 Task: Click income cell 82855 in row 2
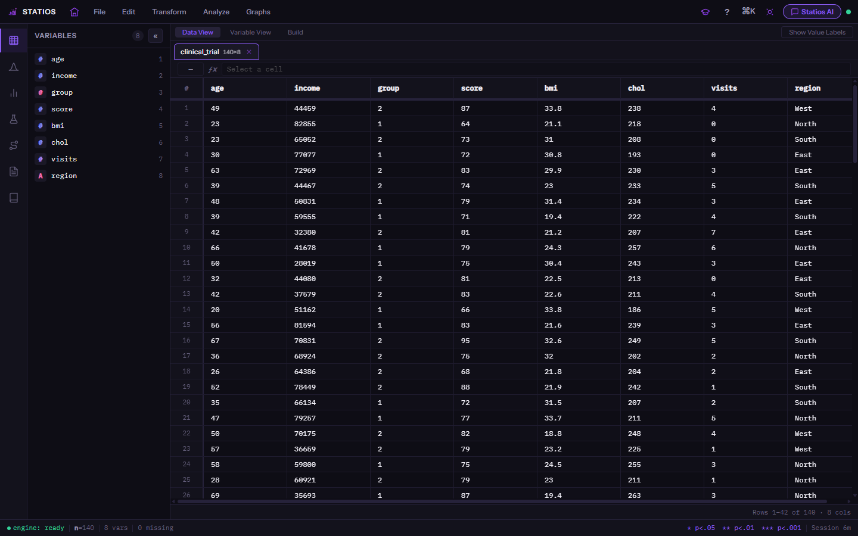(328, 124)
